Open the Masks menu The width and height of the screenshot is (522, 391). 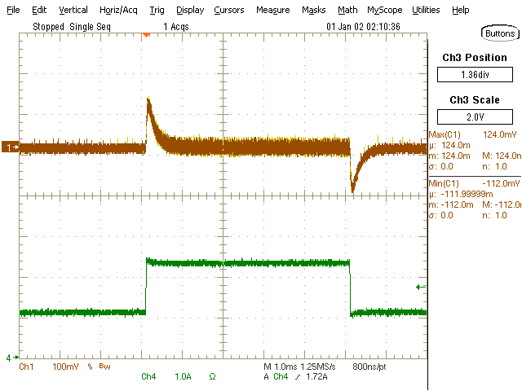(x=313, y=11)
